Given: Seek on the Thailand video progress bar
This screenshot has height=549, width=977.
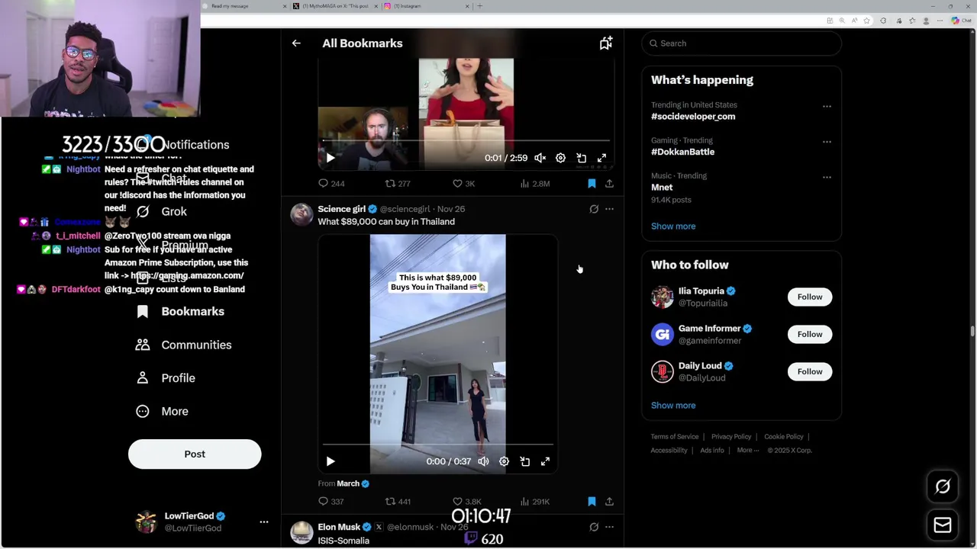Looking at the screenshot, I should pyautogui.click(x=437, y=445).
